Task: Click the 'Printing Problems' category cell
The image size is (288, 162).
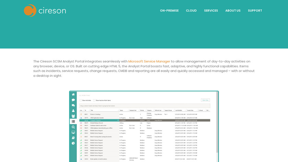Action: coord(149,114)
